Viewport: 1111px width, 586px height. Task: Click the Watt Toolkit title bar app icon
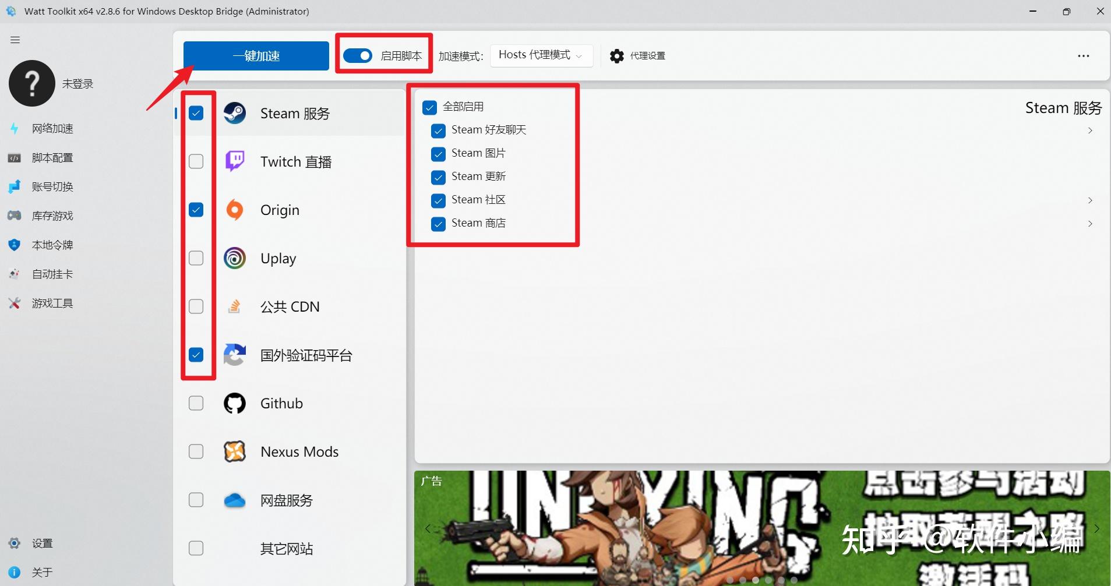pos(11,11)
